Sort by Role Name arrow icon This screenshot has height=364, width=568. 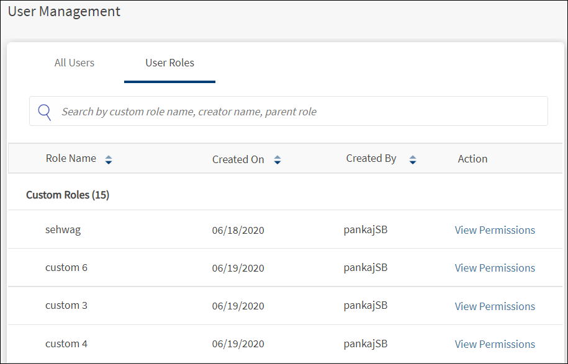tap(109, 160)
